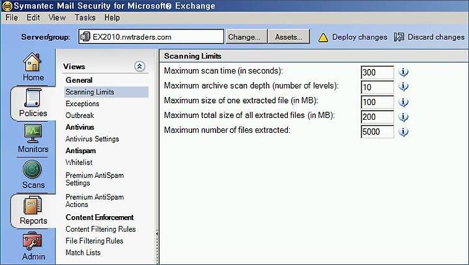Open the Policies section
The width and height of the screenshot is (469, 265).
click(33, 103)
